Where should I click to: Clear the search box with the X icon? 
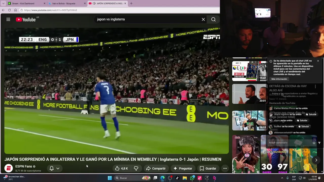point(203,19)
